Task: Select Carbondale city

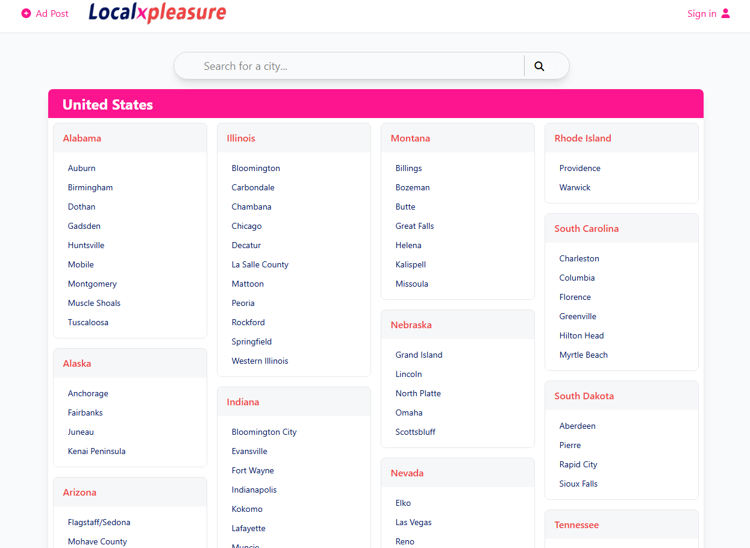Action: pos(253,187)
